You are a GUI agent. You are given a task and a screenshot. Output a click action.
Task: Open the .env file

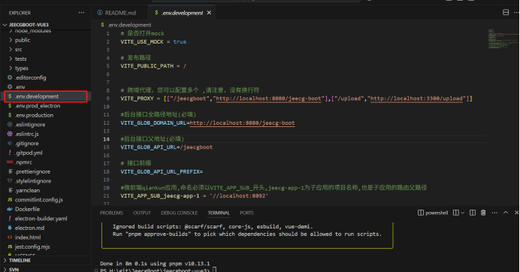[x=20, y=87]
